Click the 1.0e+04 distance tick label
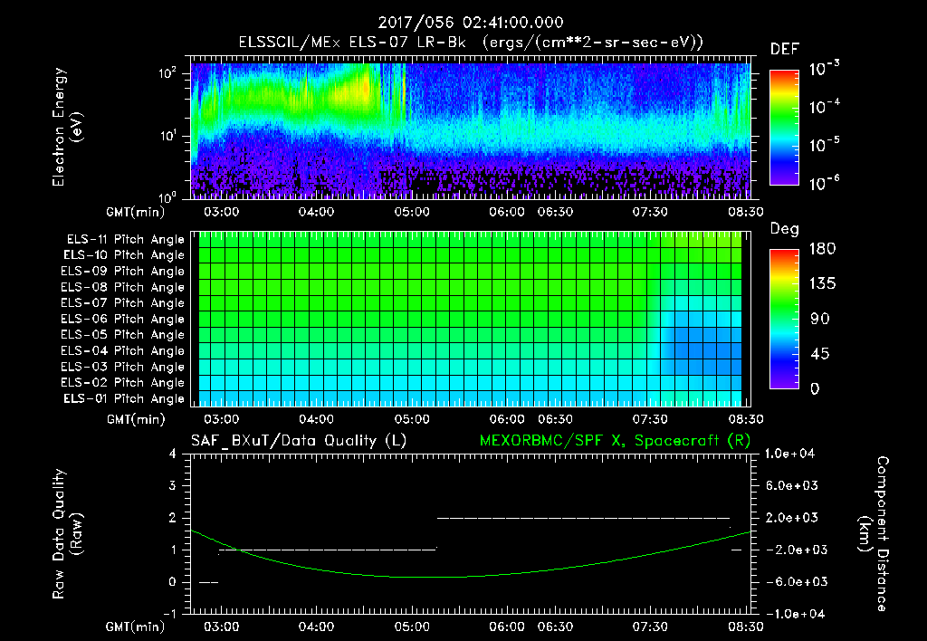This screenshot has width=927, height=641. 789,454
